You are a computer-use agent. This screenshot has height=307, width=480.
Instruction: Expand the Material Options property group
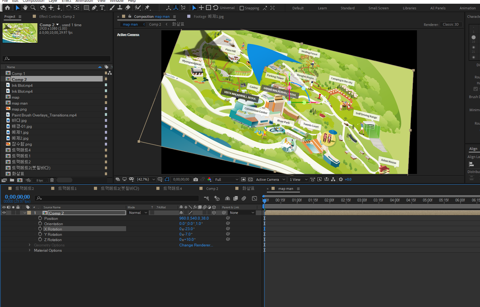coord(30,250)
